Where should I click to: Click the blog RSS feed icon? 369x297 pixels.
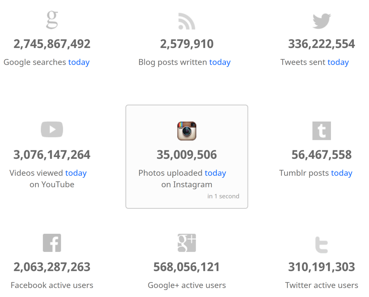[x=186, y=21]
